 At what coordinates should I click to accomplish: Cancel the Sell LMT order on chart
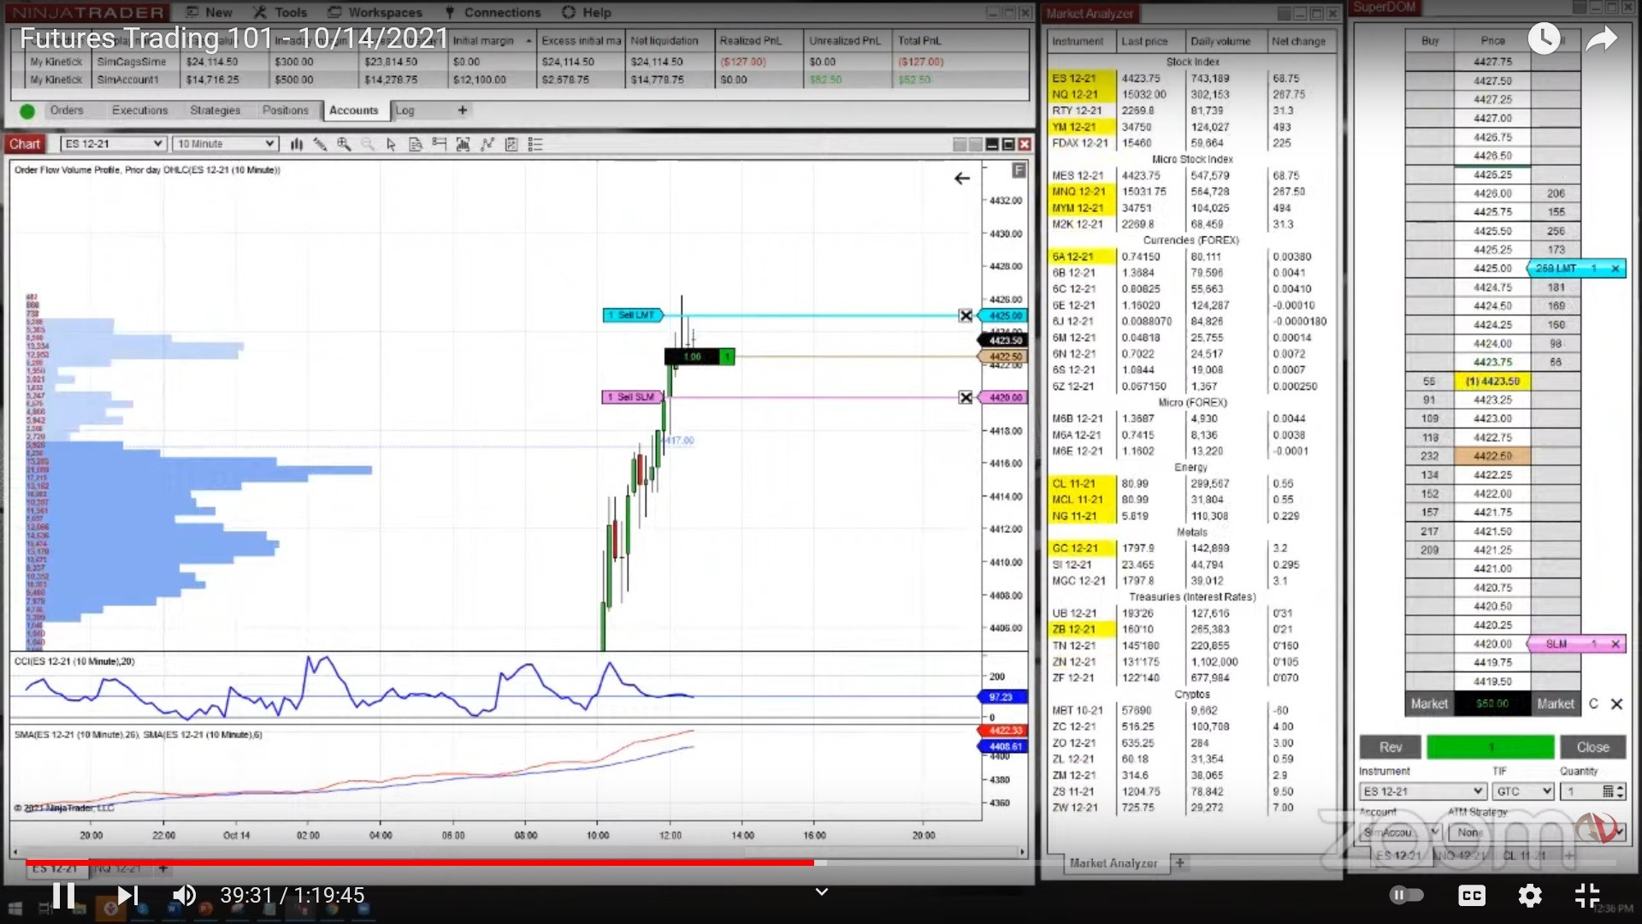pyautogui.click(x=966, y=316)
